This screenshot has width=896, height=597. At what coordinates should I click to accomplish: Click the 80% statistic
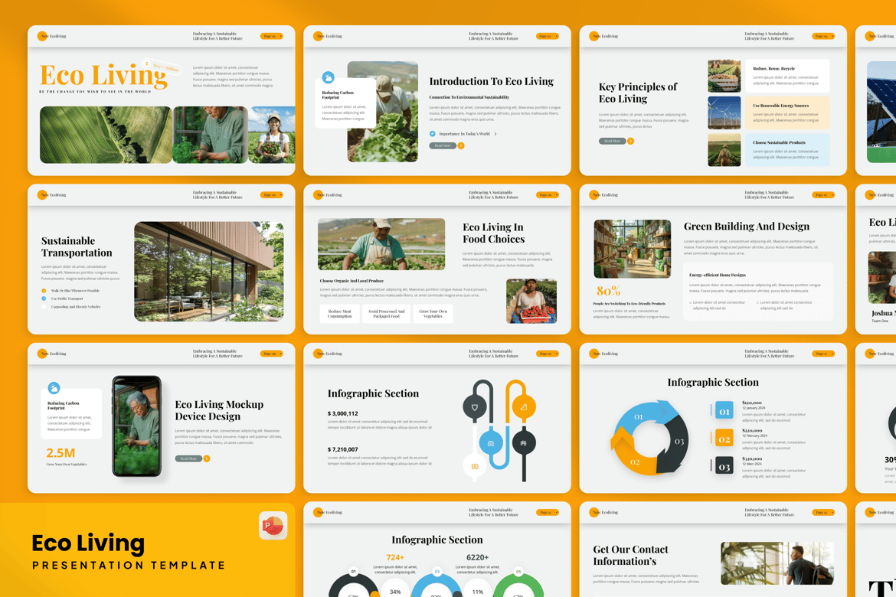[608, 291]
